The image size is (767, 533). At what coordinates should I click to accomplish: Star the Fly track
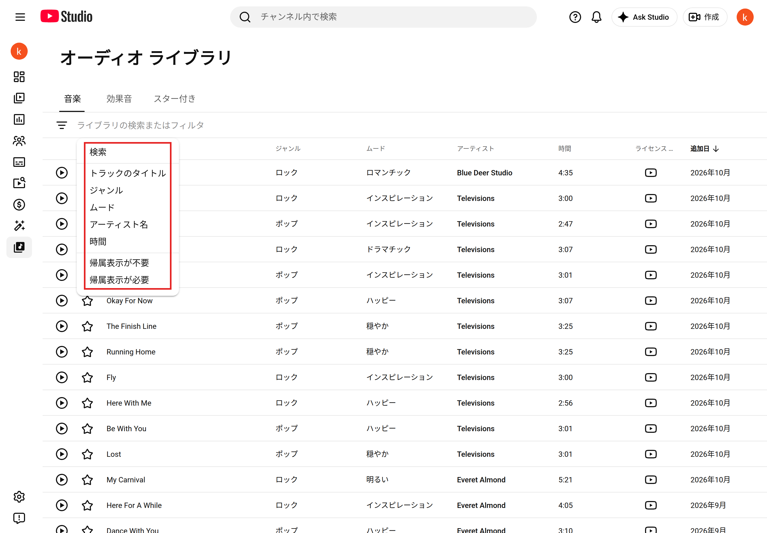click(87, 377)
